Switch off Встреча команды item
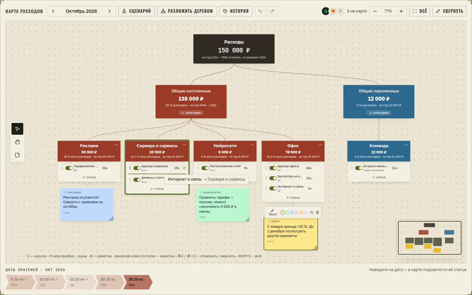 (359, 168)
